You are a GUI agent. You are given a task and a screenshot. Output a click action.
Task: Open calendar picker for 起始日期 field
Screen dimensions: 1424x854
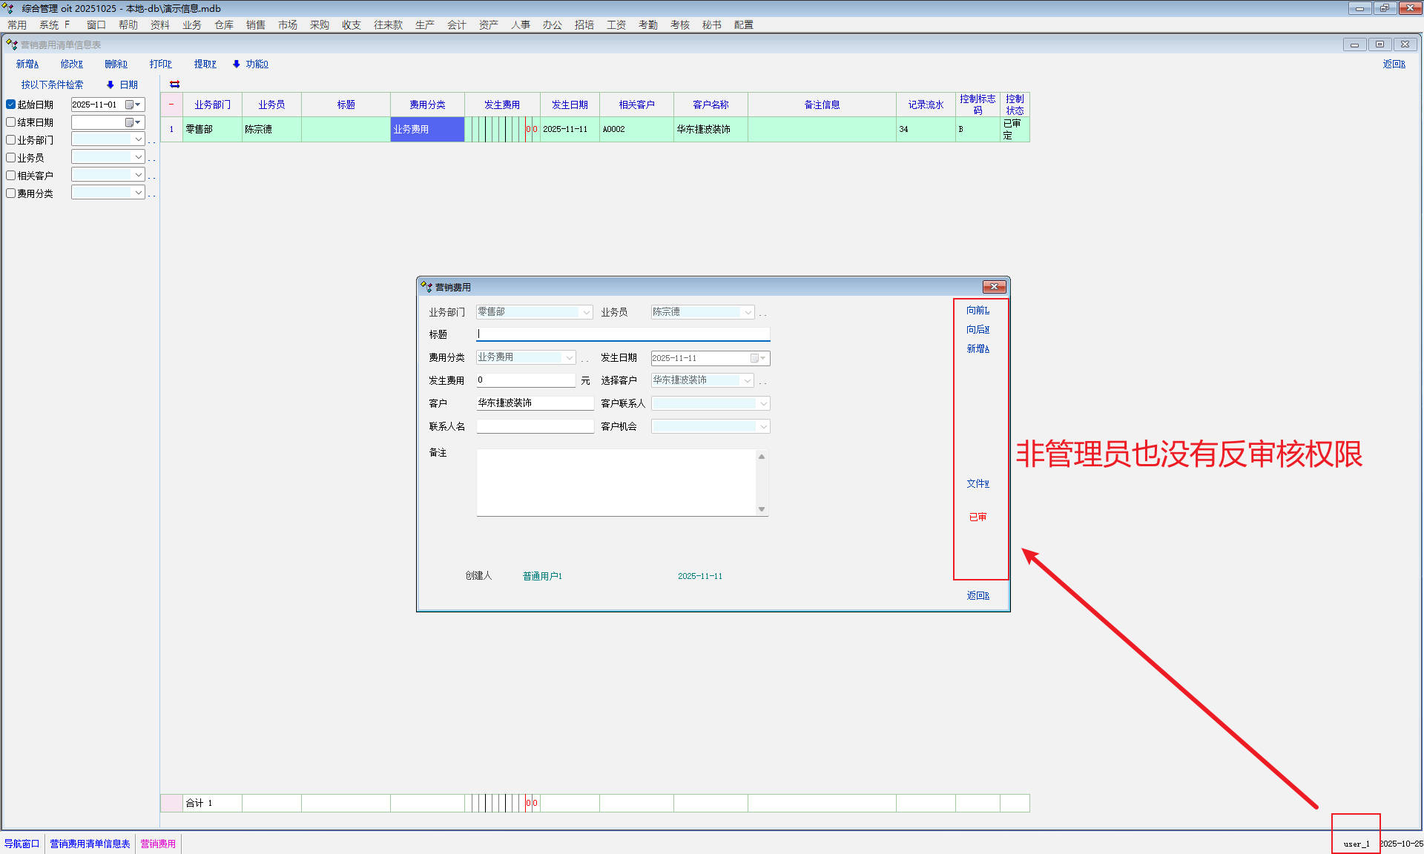coord(133,105)
